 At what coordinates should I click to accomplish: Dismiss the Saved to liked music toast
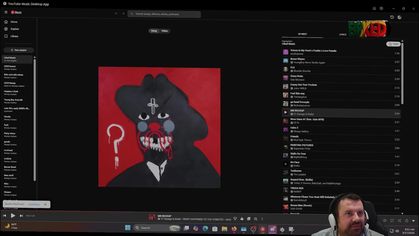click(x=45, y=205)
